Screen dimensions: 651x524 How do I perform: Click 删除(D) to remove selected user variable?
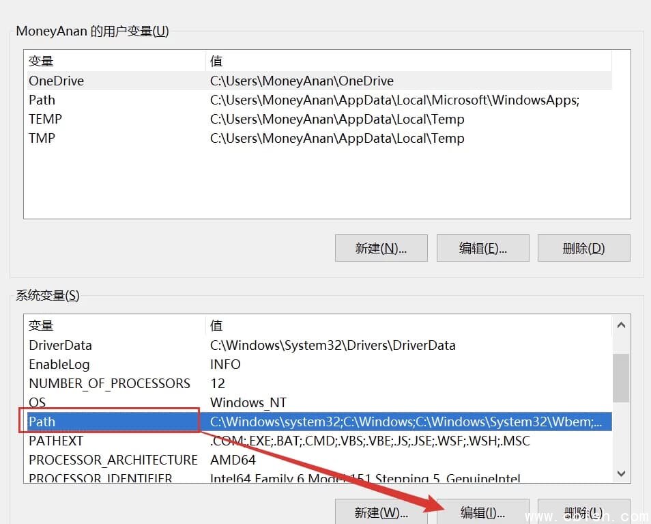[x=585, y=248]
